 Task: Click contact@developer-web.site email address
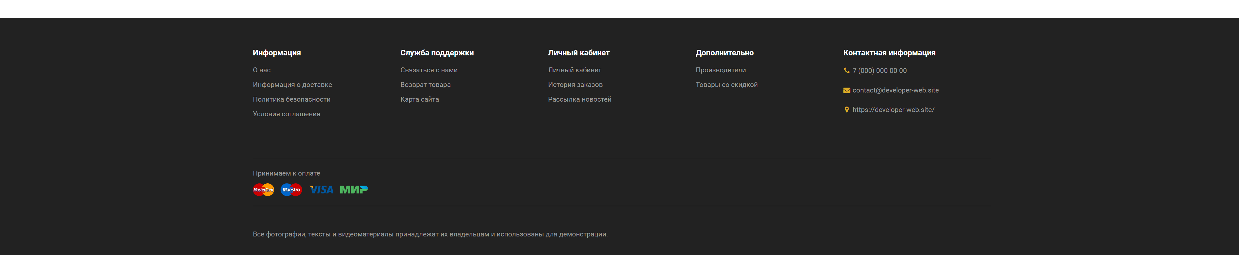coord(896,90)
